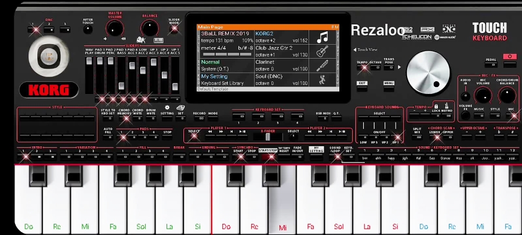Click the book icon above SET

point(180,107)
